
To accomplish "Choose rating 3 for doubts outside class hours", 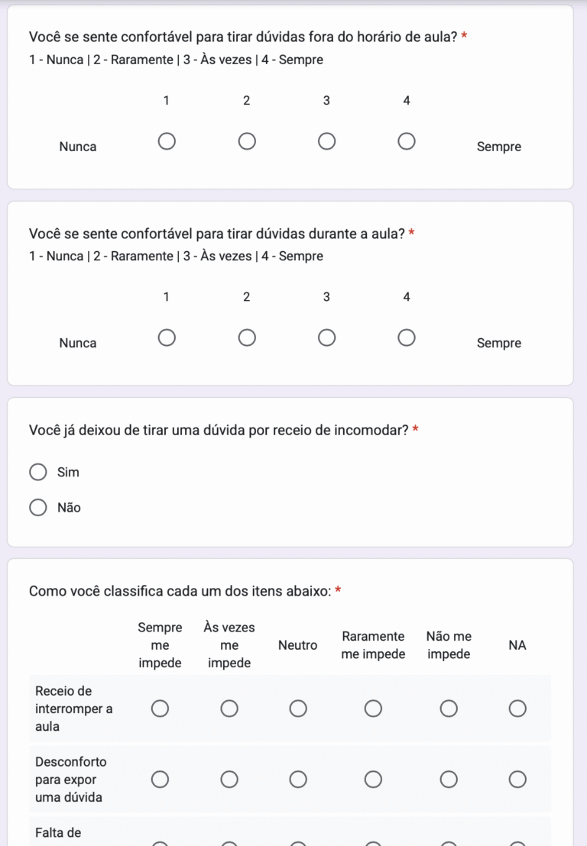I will click(x=326, y=141).
